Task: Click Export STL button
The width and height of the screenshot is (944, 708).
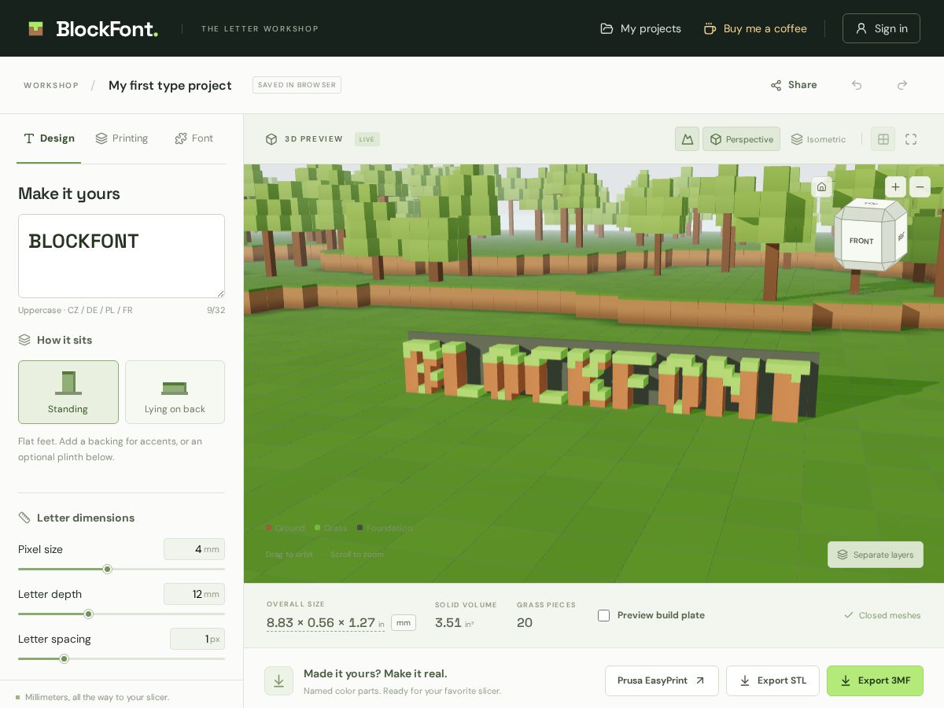Action: pyautogui.click(x=773, y=680)
